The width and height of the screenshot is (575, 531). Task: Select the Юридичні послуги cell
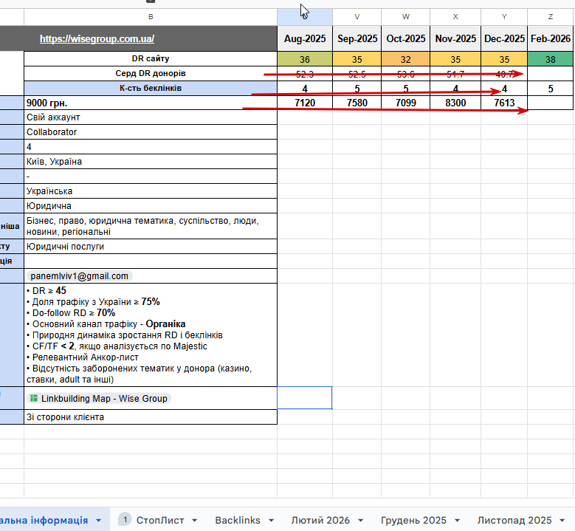coord(151,246)
